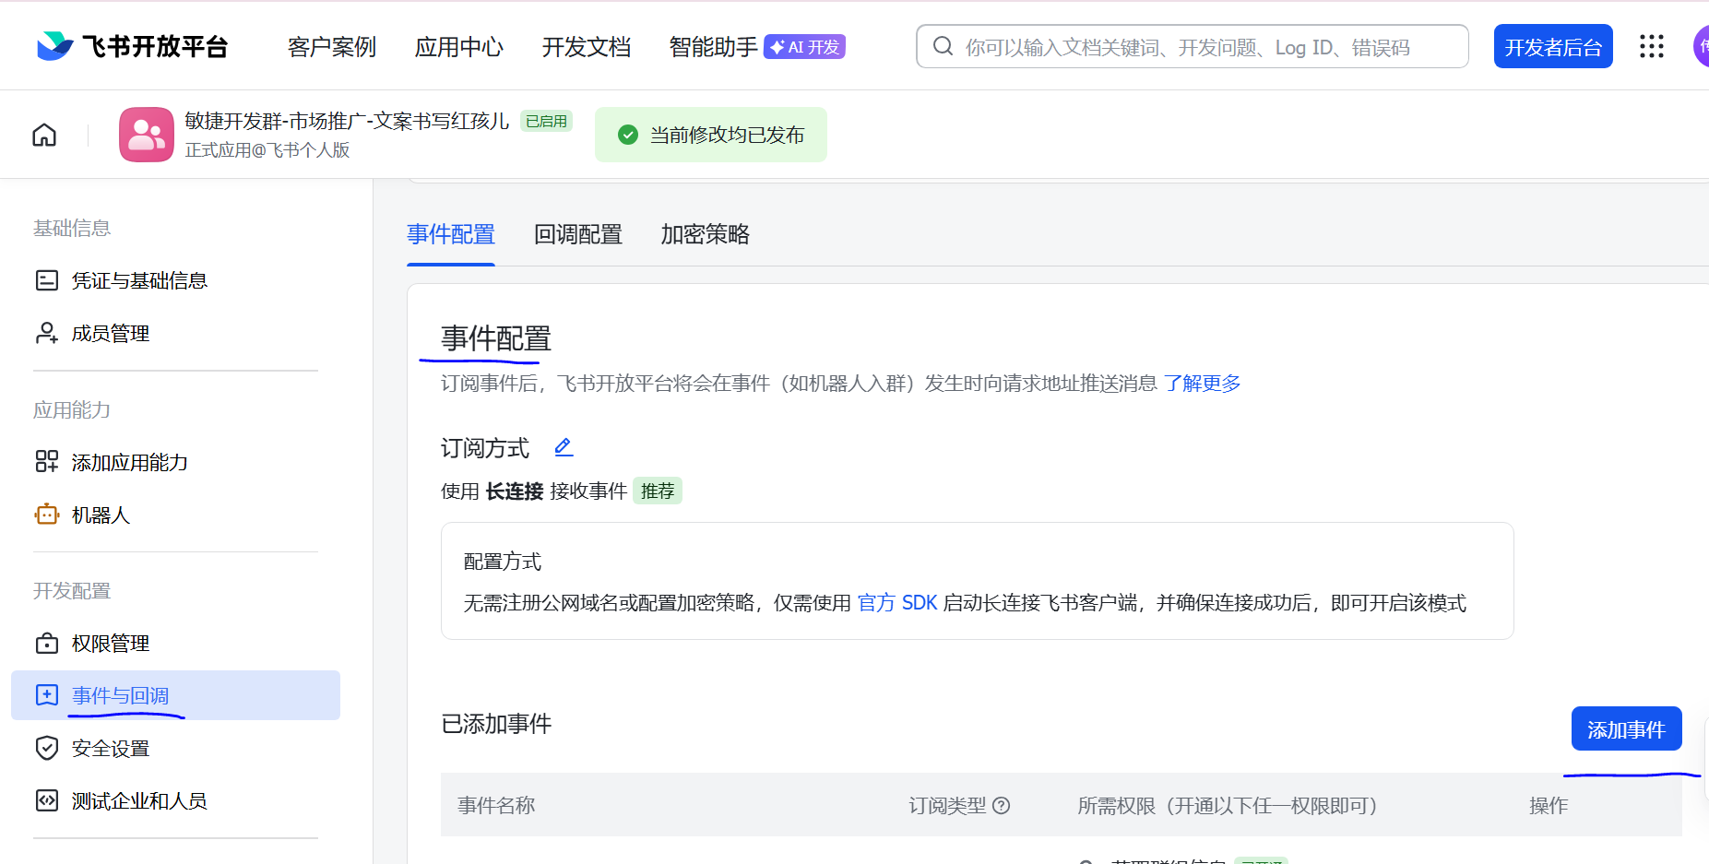
Task: Click the 安全设置 shield icon
Action: point(47,748)
